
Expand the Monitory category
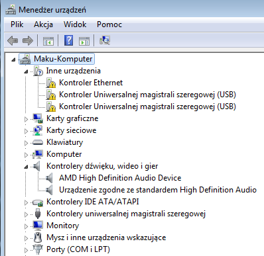pyautogui.click(x=26, y=226)
